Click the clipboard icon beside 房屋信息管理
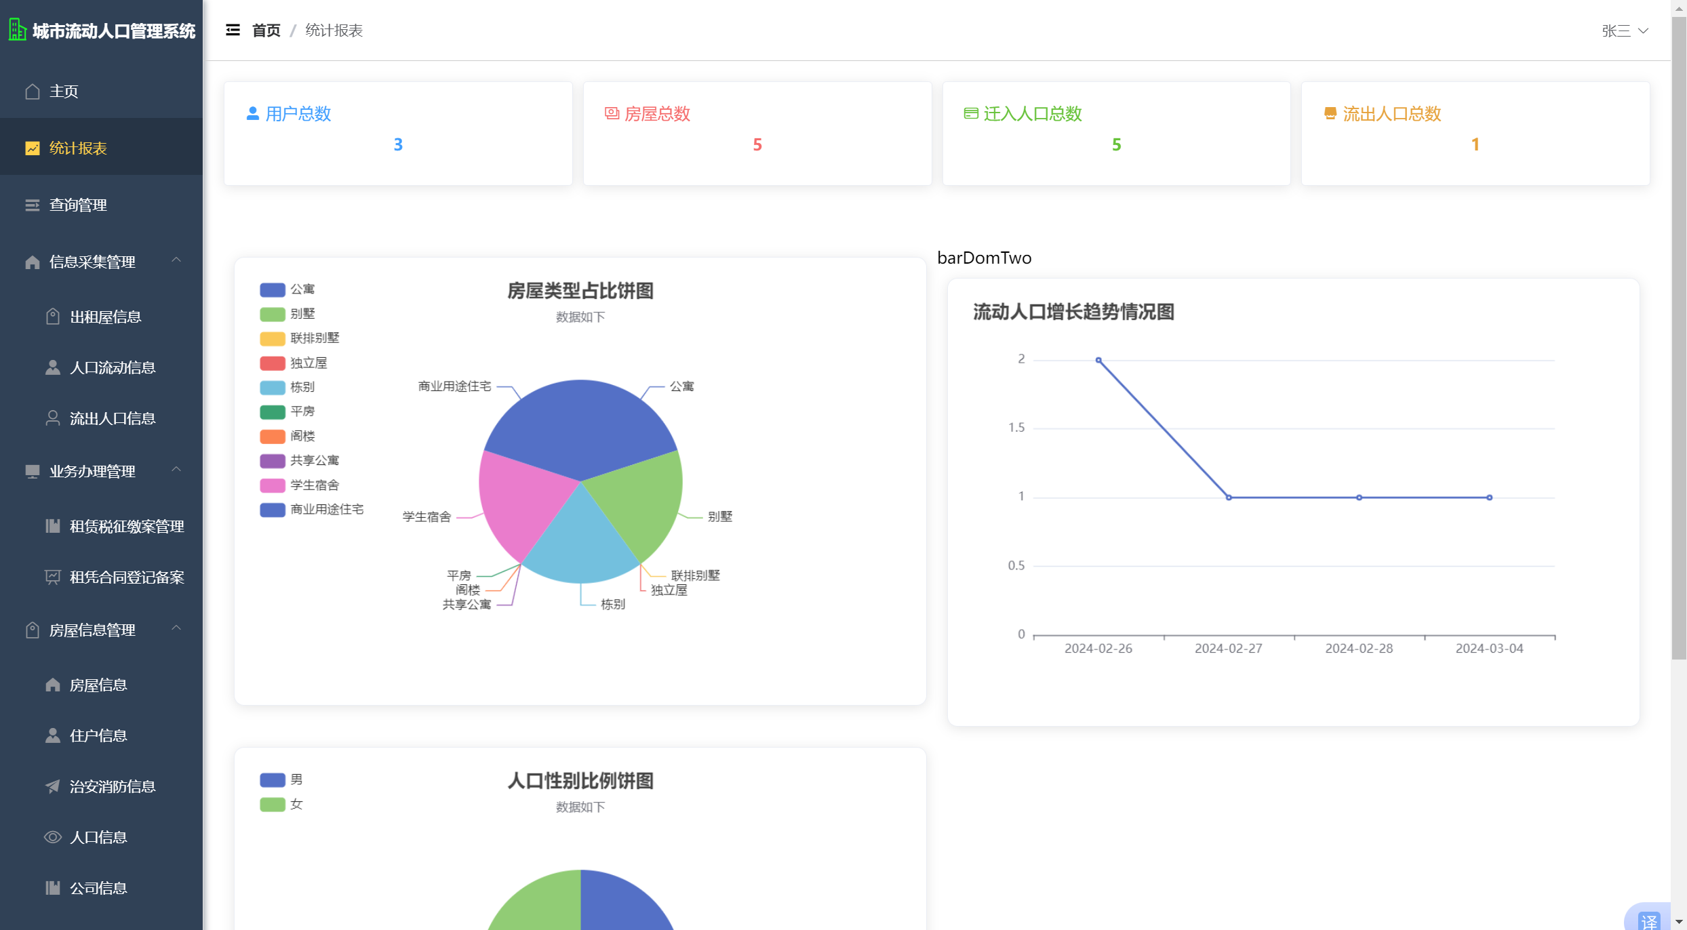Viewport: 1687px width, 930px height. [33, 630]
